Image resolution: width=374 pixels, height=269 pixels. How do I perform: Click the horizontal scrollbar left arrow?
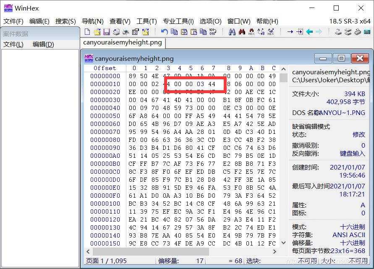(x=88, y=252)
